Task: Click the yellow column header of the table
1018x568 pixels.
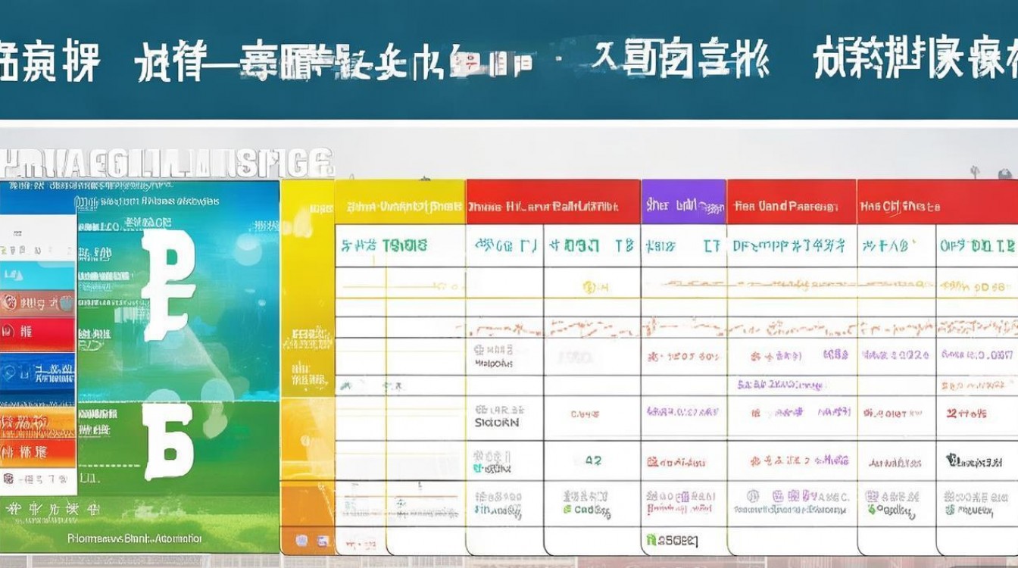Action: tap(400, 202)
